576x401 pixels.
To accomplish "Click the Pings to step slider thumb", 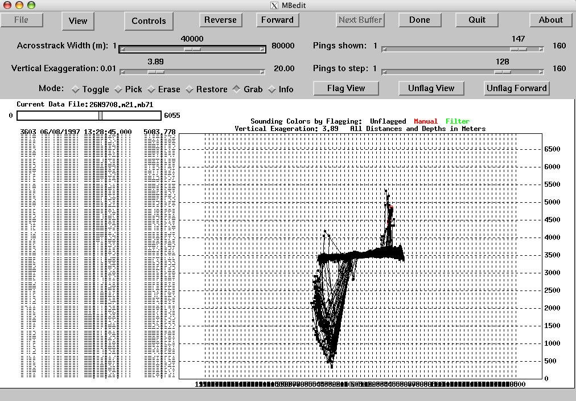I will [x=503, y=72].
